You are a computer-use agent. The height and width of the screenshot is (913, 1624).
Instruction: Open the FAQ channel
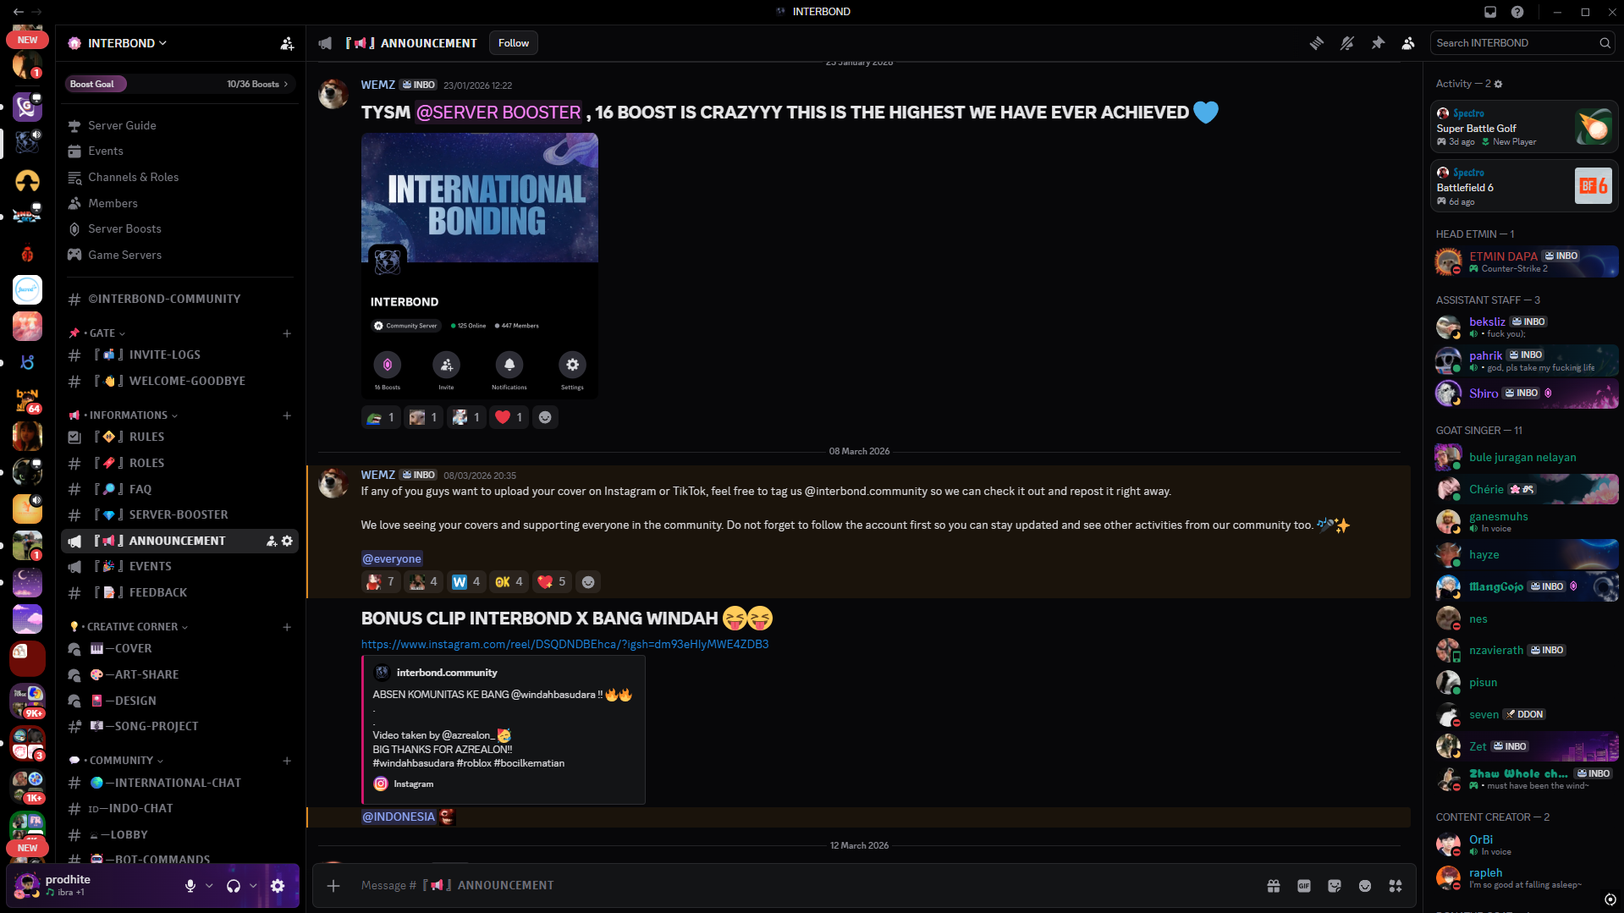[180, 489]
